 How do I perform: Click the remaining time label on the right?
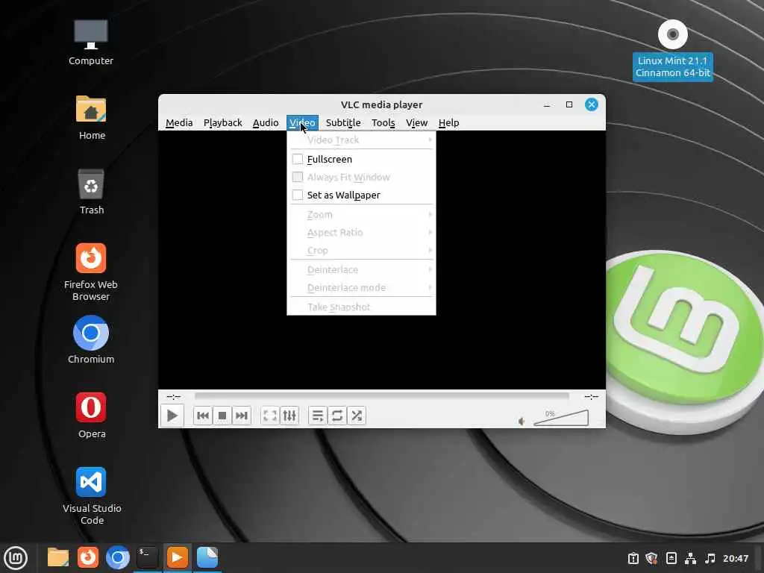[591, 397]
